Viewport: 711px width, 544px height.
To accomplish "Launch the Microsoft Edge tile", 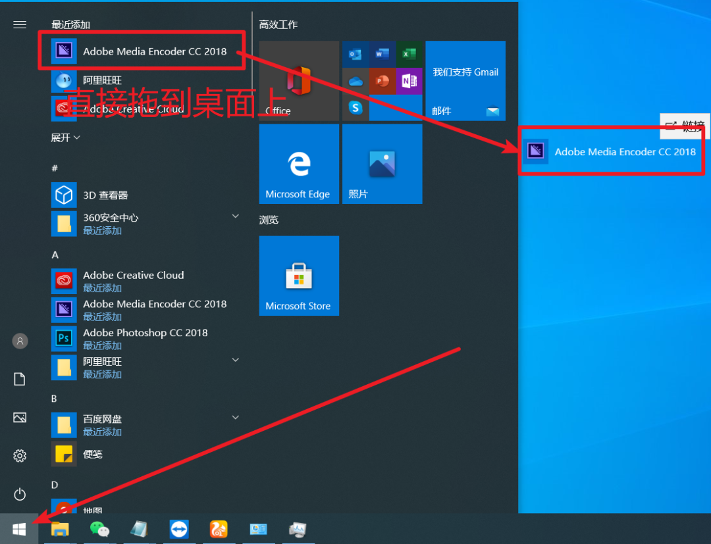I will pyautogui.click(x=299, y=164).
